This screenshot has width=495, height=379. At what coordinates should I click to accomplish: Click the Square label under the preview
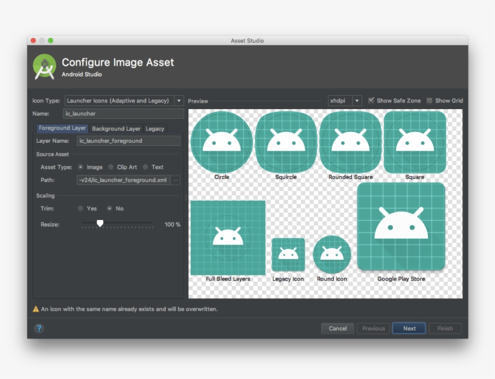click(415, 177)
